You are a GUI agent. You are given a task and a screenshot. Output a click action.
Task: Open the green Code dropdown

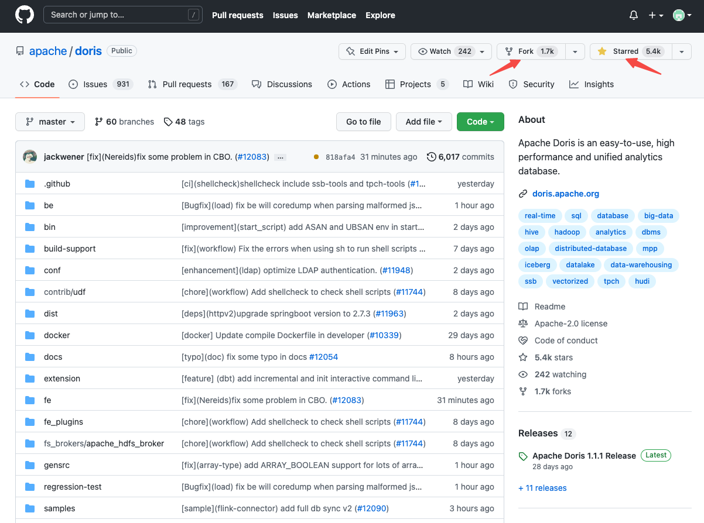click(480, 122)
